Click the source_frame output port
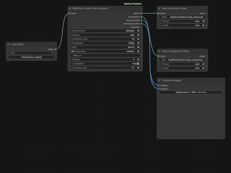This screenshot has height=173, width=231. tap(141, 20)
